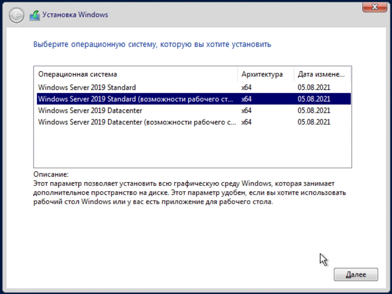Click x64 cell in first Standard row
The width and height of the screenshot is (392, 294).
pos(246,88)
